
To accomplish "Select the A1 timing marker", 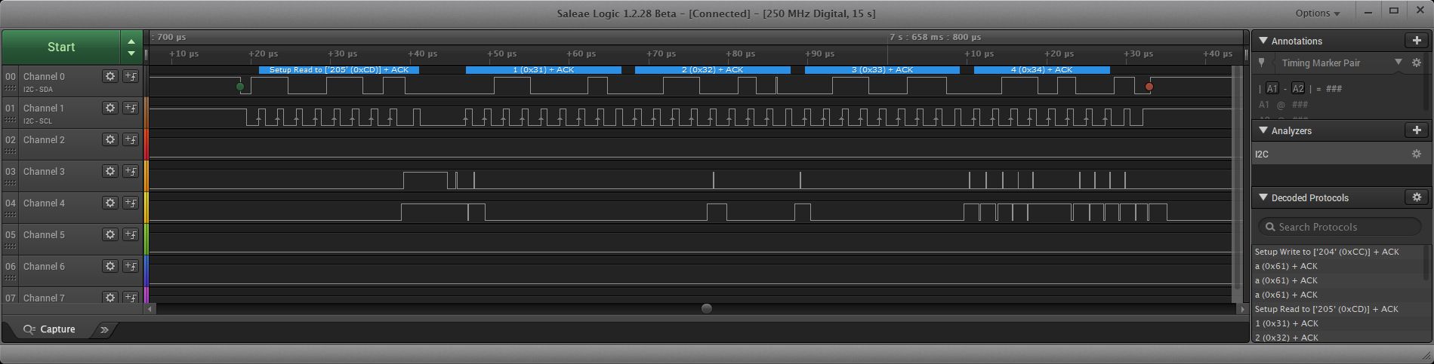I will [x=1272, y=89].
